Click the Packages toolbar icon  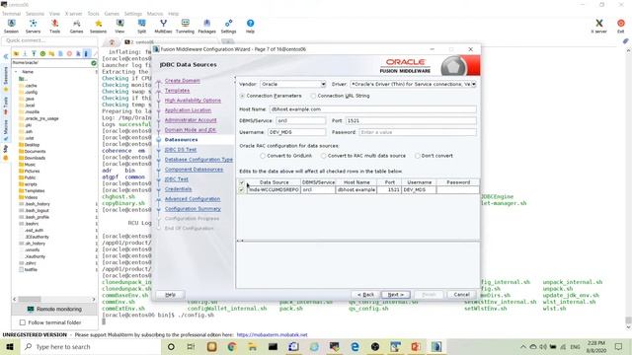[x=206, y=26]
